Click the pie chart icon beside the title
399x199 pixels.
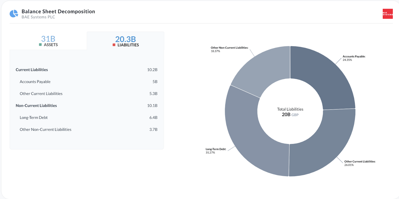coord(14,14)
